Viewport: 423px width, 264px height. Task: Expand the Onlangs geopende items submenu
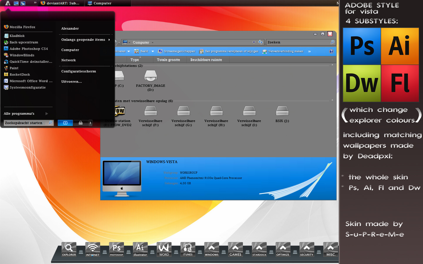click(x=86, y=40)
